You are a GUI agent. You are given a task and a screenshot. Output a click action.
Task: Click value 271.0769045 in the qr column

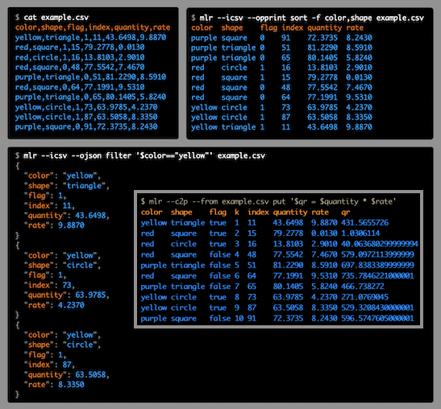pos(364,297)
